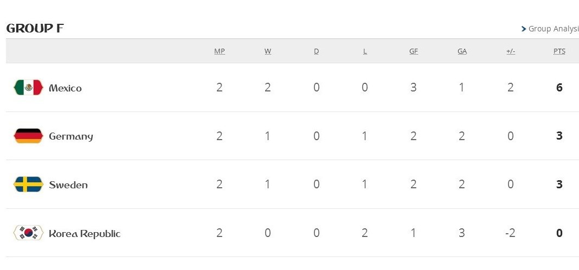Click the PTS column header
The width and height of the screenshot is (579, 270).
click(559, 51)
